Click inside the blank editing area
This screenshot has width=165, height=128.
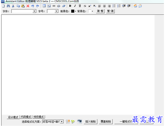78,65
